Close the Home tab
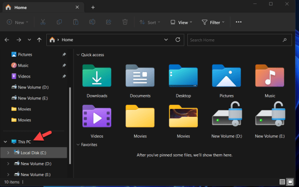Image resolution: width=299 pixels, height=187 pixels. (x=77, y=7)
